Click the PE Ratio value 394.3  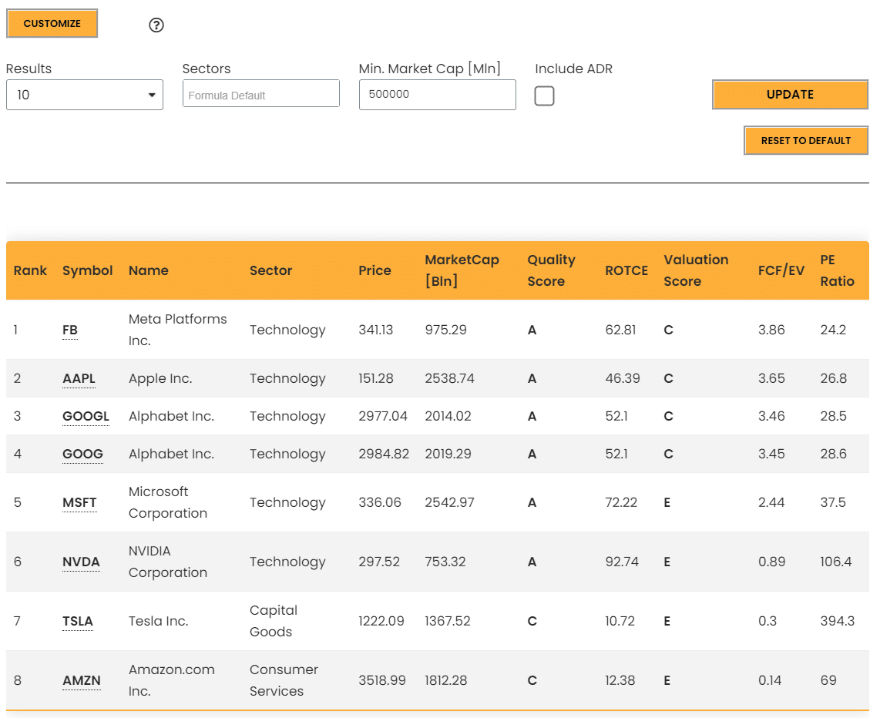click(838, 622)
